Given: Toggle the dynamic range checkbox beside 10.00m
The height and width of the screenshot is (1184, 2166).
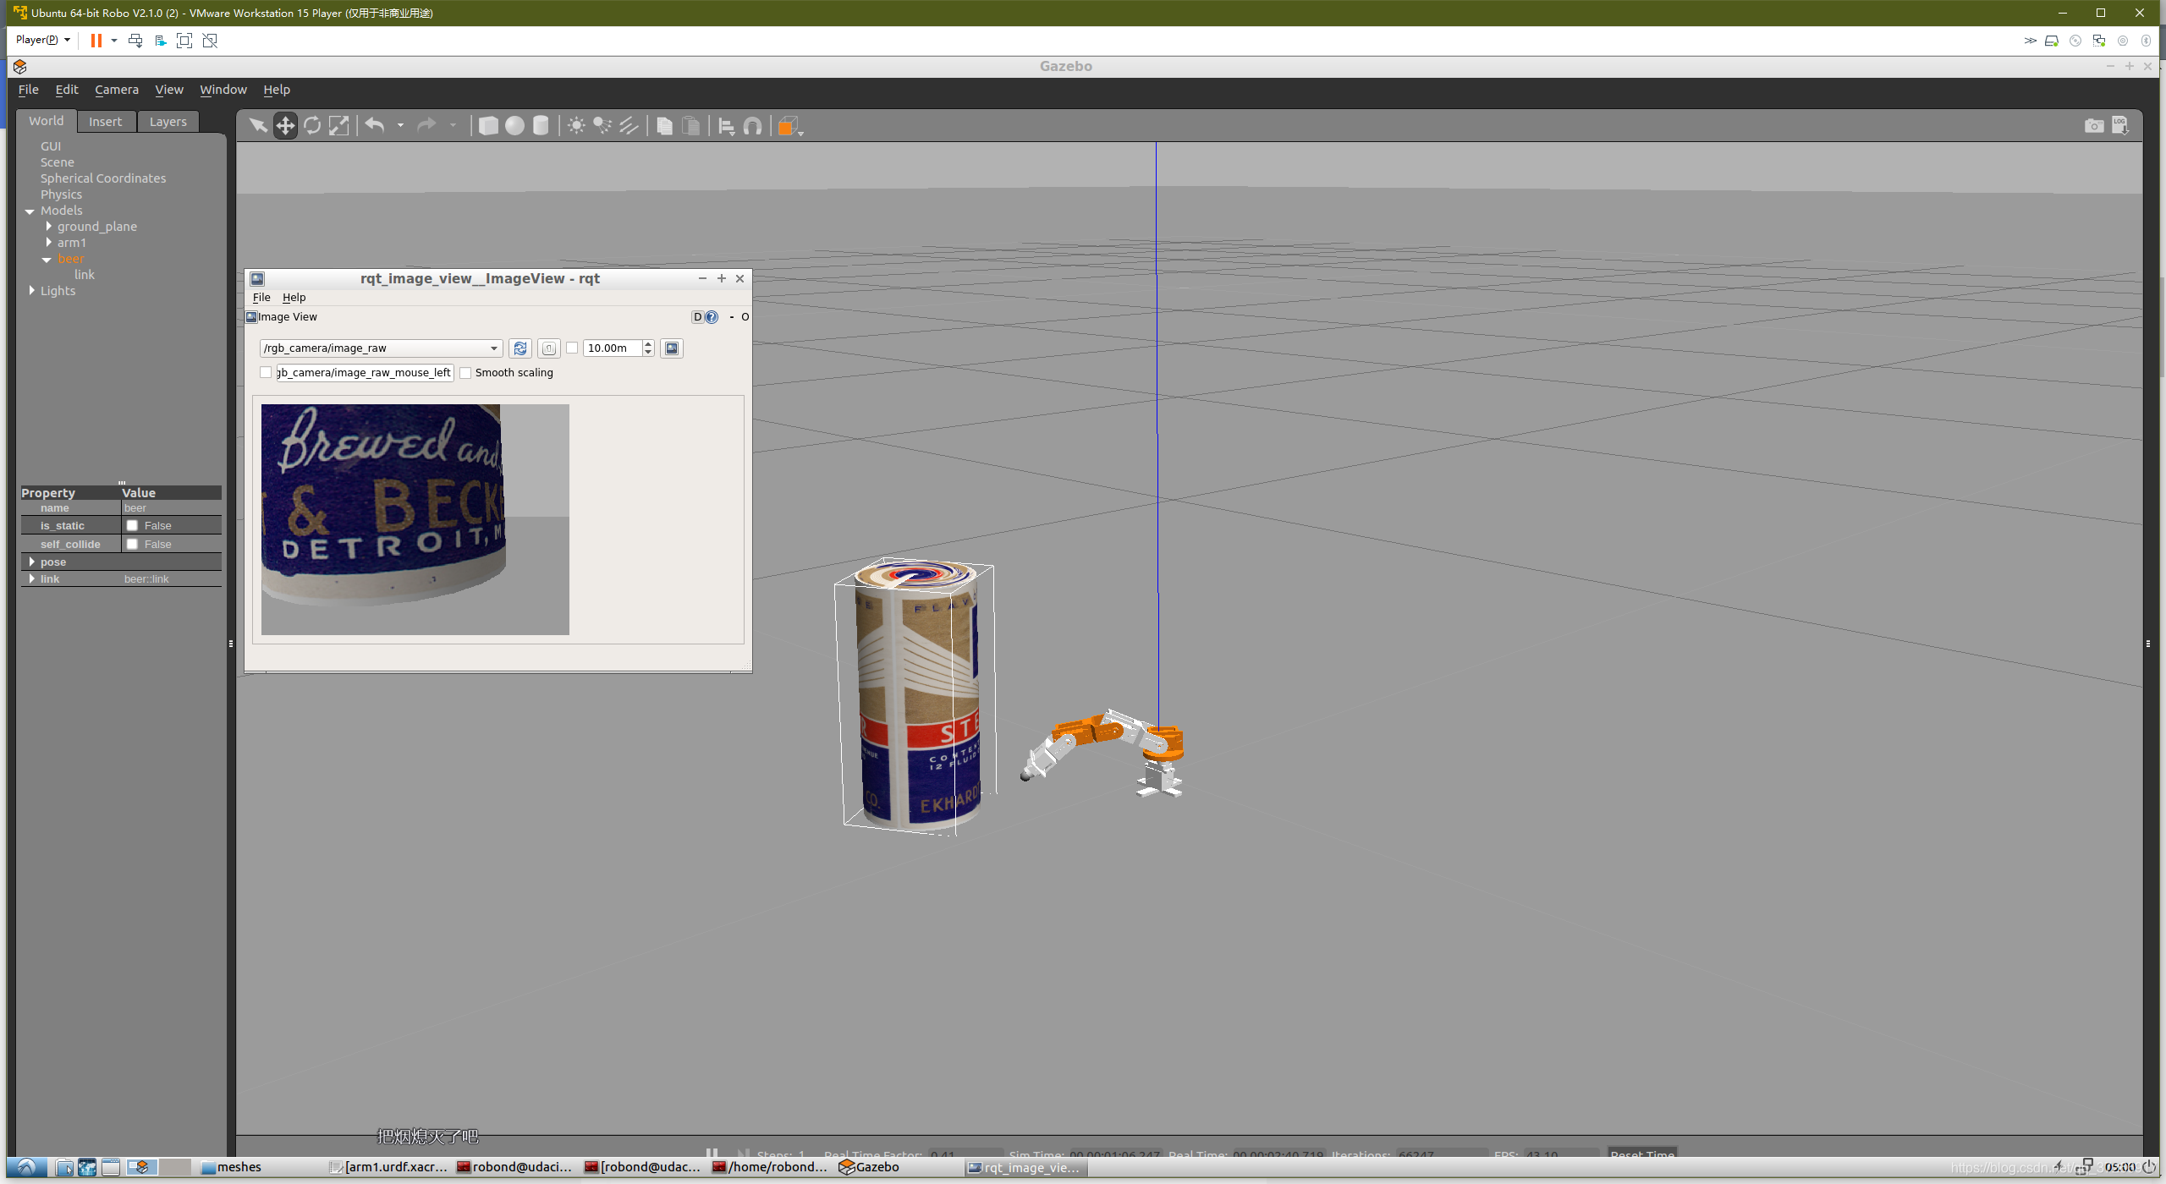Looking at the screenshot, I should coord(572,348).
